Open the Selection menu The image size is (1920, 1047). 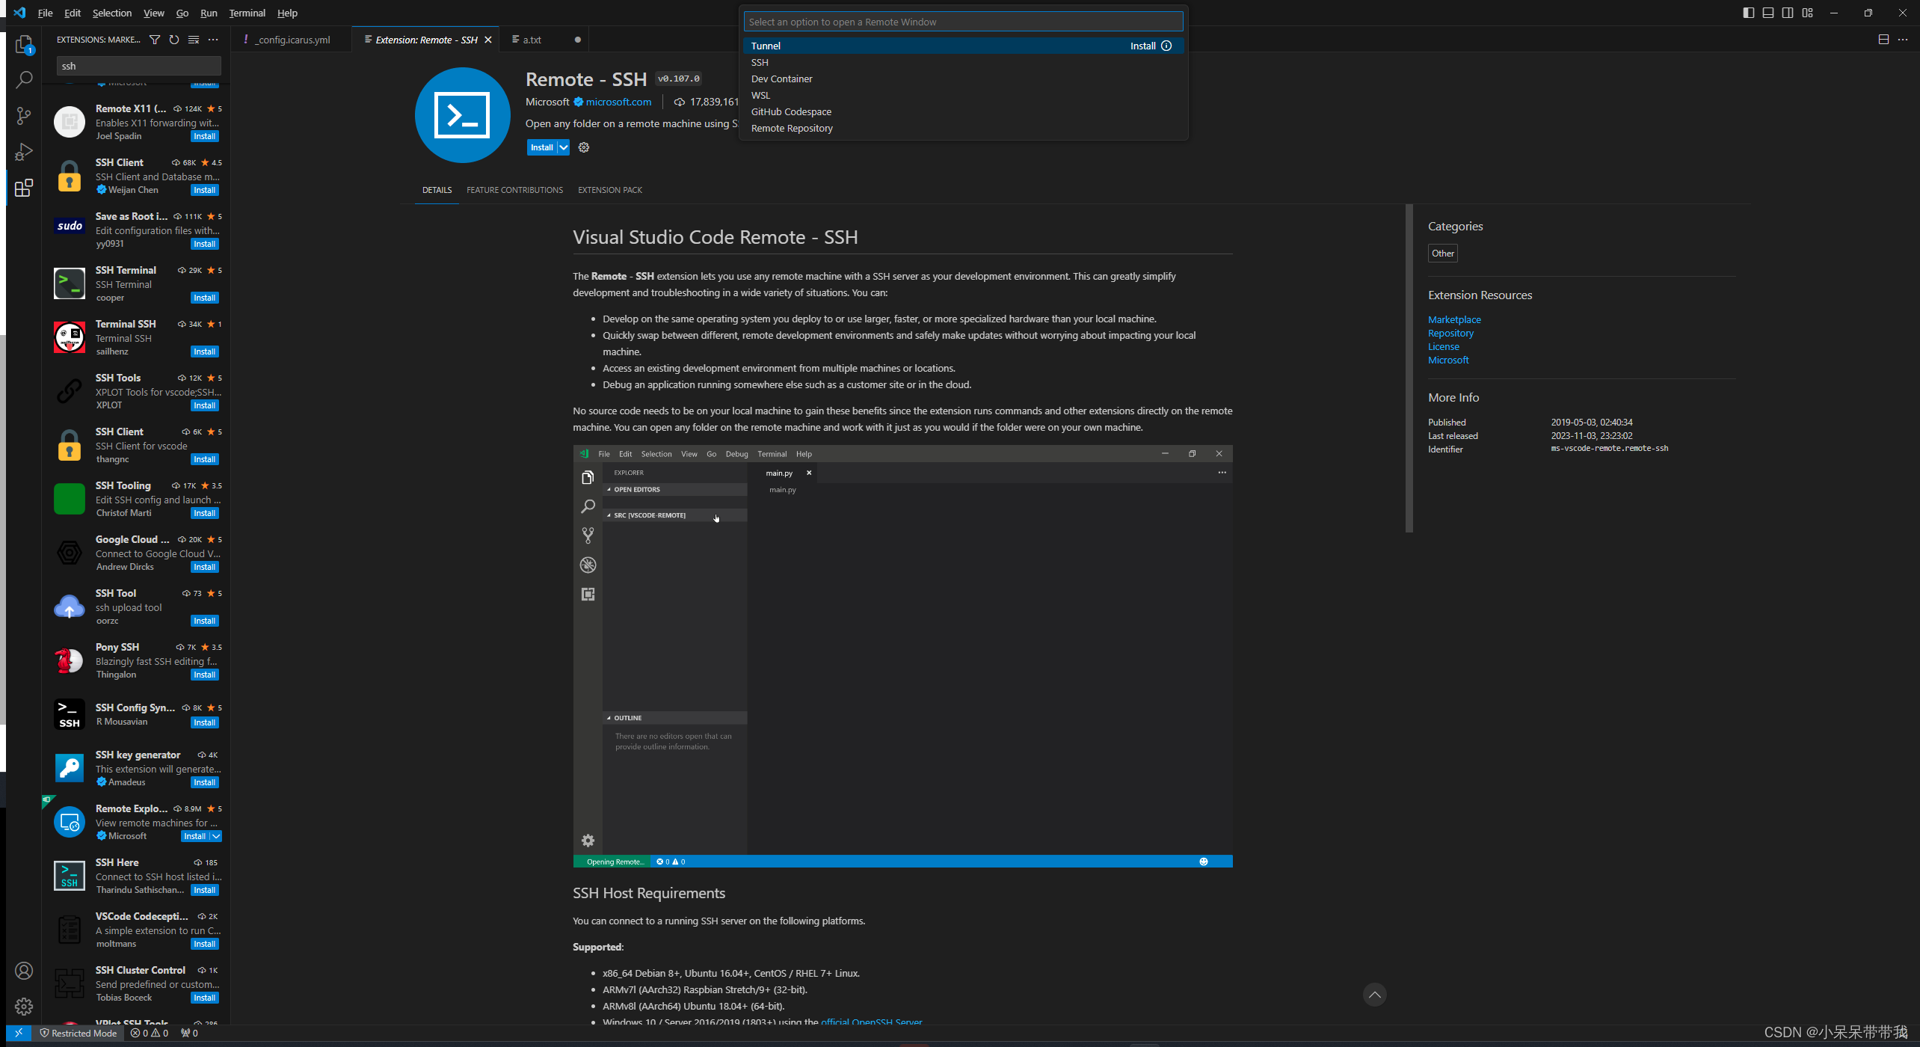click(111, 13)
